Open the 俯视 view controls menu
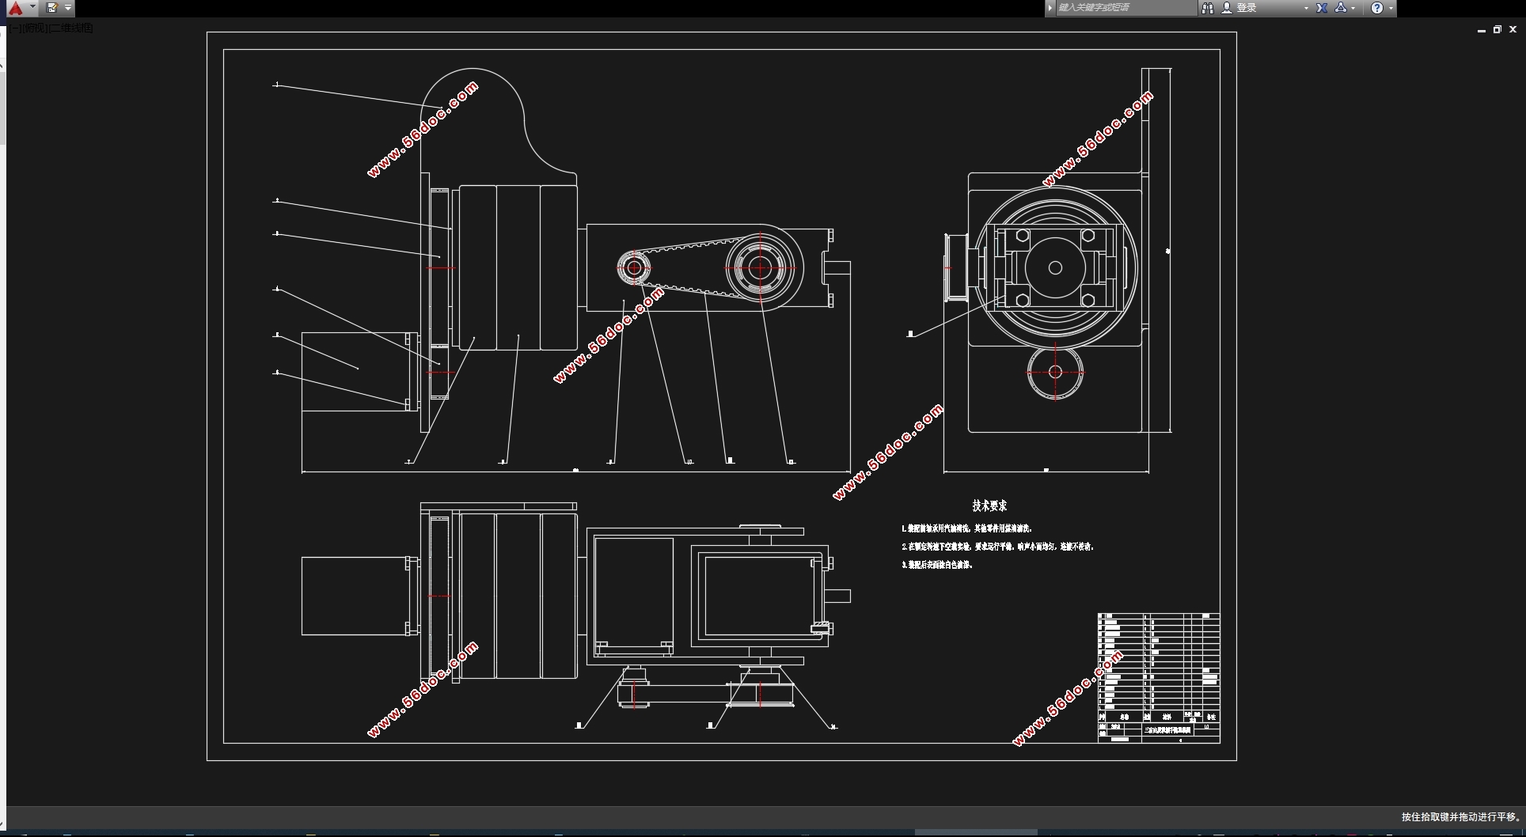This screenshot has height=837, width=1526. coord(36,28)
